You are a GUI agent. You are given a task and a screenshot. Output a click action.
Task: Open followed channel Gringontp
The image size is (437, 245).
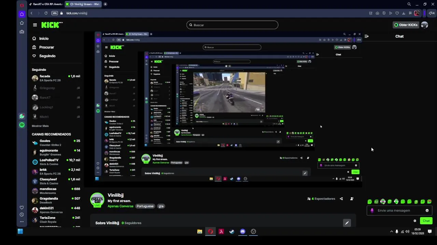click(x=56, y=88)
